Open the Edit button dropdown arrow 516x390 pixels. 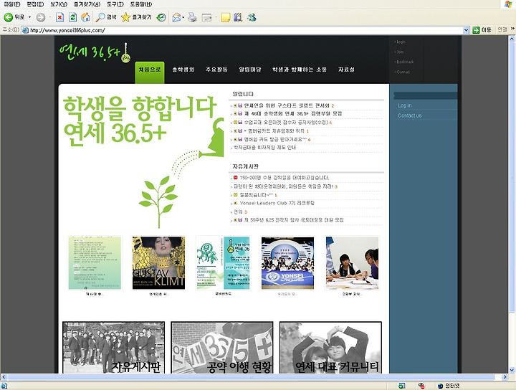pos(216,17)
